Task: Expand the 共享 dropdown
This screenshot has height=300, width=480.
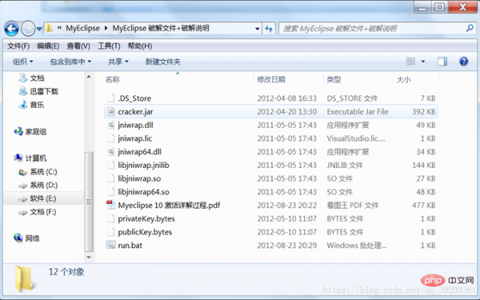Action: 118,61
